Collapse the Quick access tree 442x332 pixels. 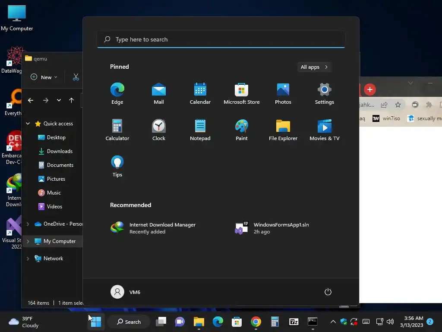(x=28, y=123)
